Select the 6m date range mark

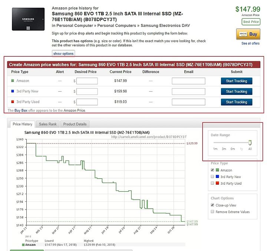(x=233, y=149)
